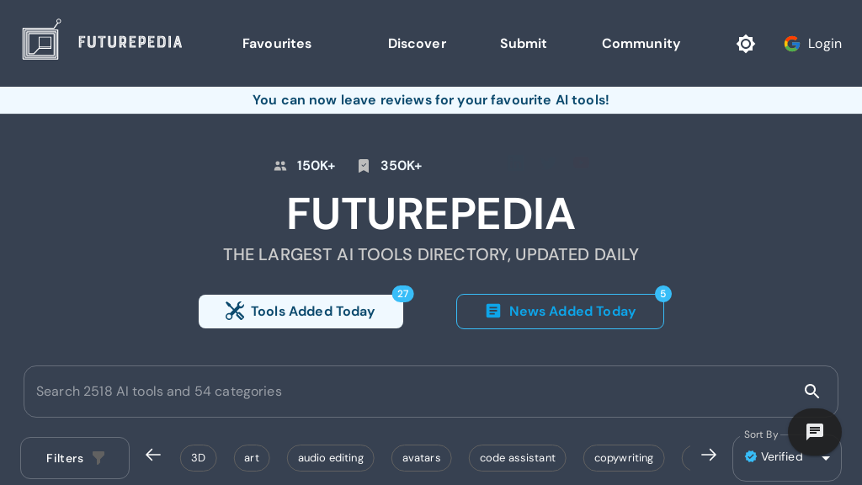Click the Login link
Viewport: 862px width, 485px height.
pos(825,44)
